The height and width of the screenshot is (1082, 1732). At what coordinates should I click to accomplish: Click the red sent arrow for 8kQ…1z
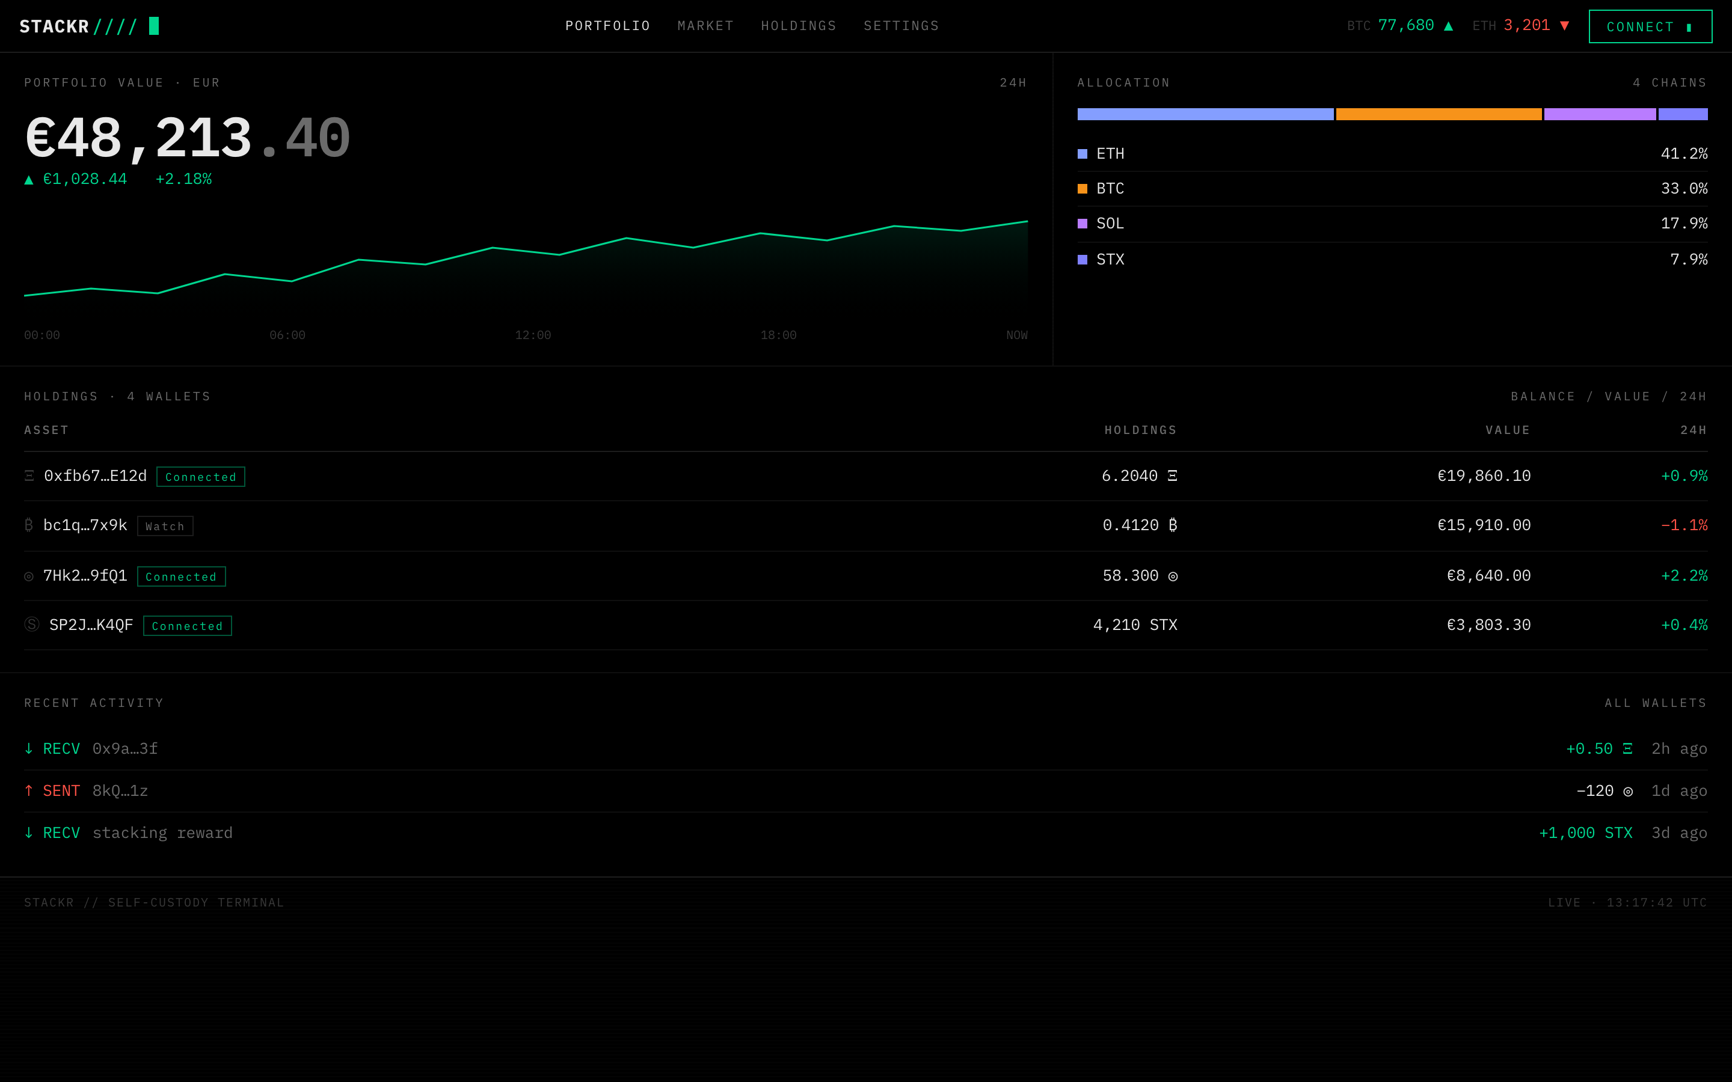point(29,790)
